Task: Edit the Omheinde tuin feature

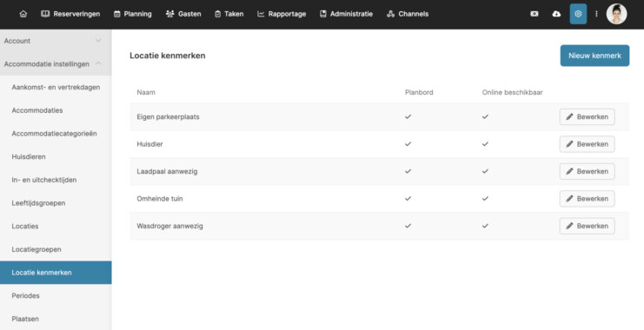Action: tap(587, 199)
